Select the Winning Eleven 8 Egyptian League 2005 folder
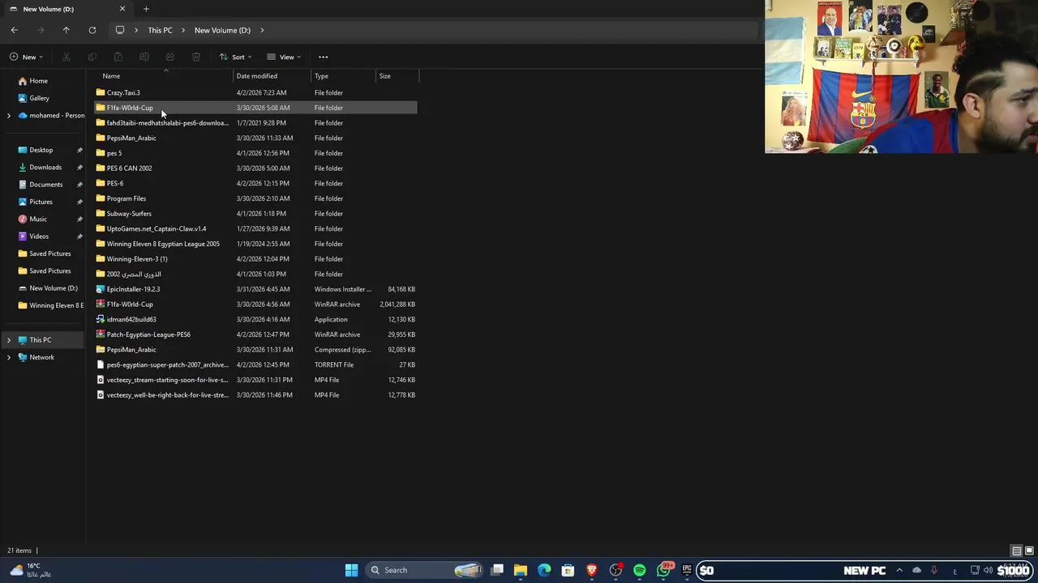The image size is (1038, 583). tap(255, 244)
